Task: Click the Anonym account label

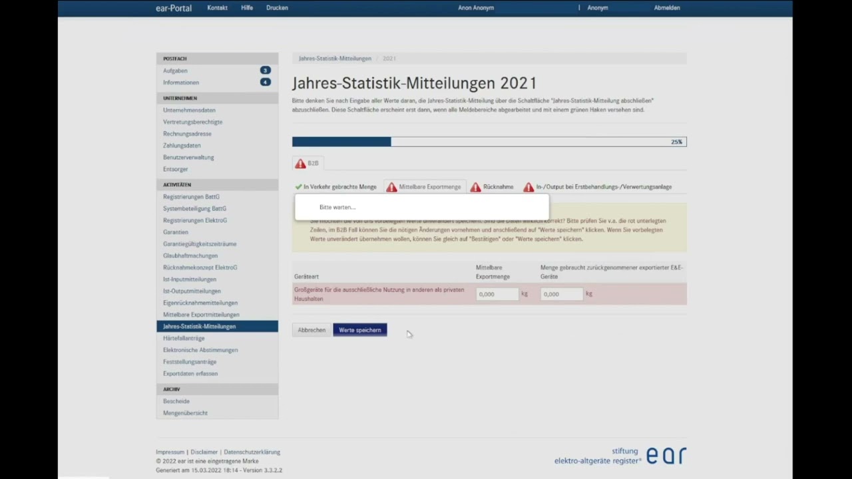Action: click(598, 8)
